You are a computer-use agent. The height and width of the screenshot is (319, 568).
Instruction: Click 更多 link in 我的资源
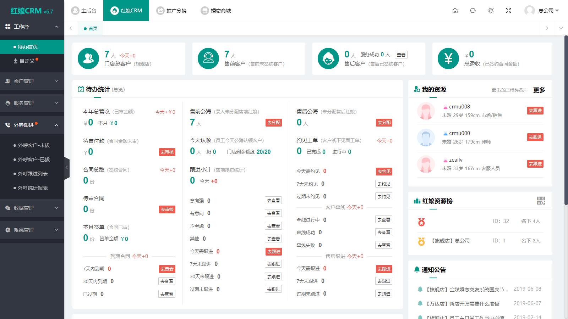539,90
